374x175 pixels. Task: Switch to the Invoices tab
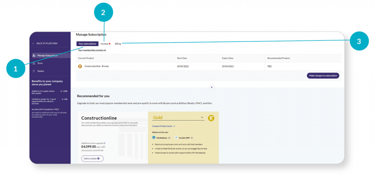pyautogui.click(x=105, y=44)
